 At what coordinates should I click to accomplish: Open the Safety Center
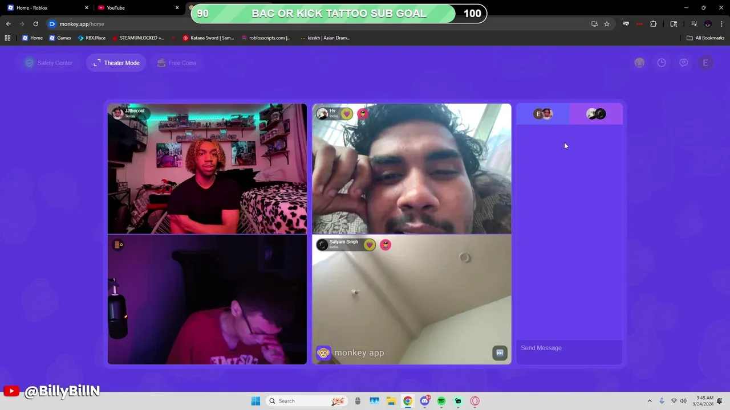pyautogui.click(x=48, y=63)
